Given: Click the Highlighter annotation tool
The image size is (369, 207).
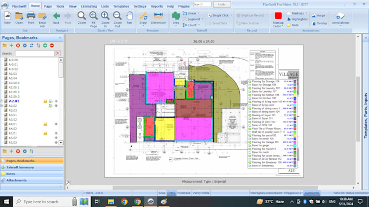Looking at the screenshot, I should pos(297,20).
